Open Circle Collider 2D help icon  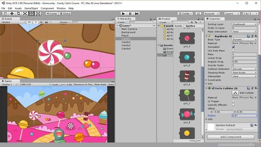coord(248,88)
